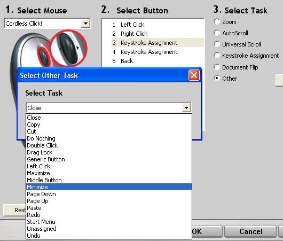
Task: Select the Zoom radio option
Action: 217,22
